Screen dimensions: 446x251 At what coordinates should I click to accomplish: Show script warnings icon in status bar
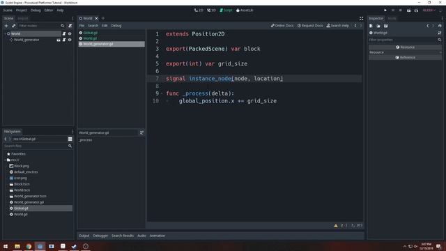336,225
